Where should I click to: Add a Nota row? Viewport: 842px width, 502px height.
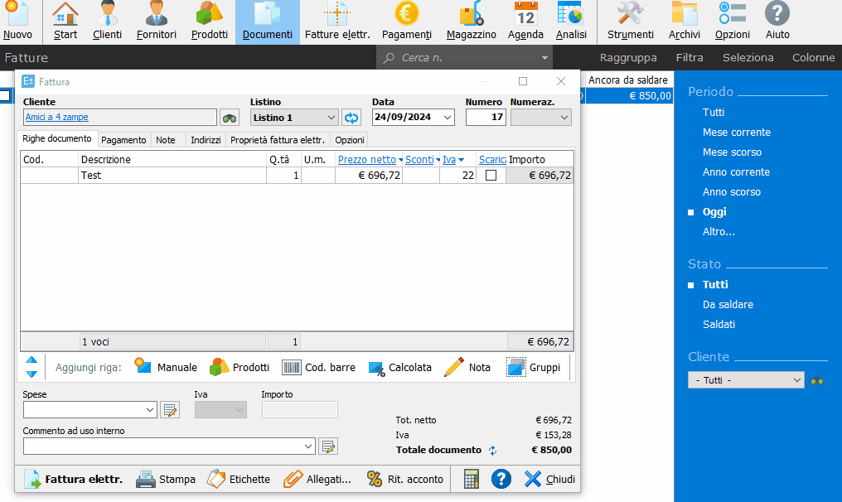pos(467,367)
